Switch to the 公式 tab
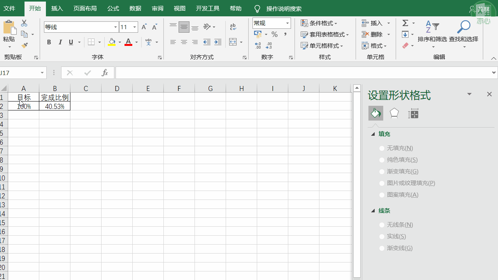 113,8
